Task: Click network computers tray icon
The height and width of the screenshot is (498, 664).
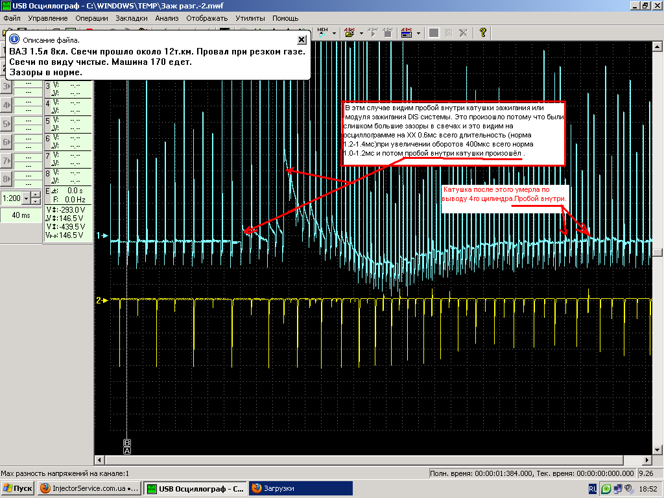Action: pyautogui.click(x=618, y=489)
